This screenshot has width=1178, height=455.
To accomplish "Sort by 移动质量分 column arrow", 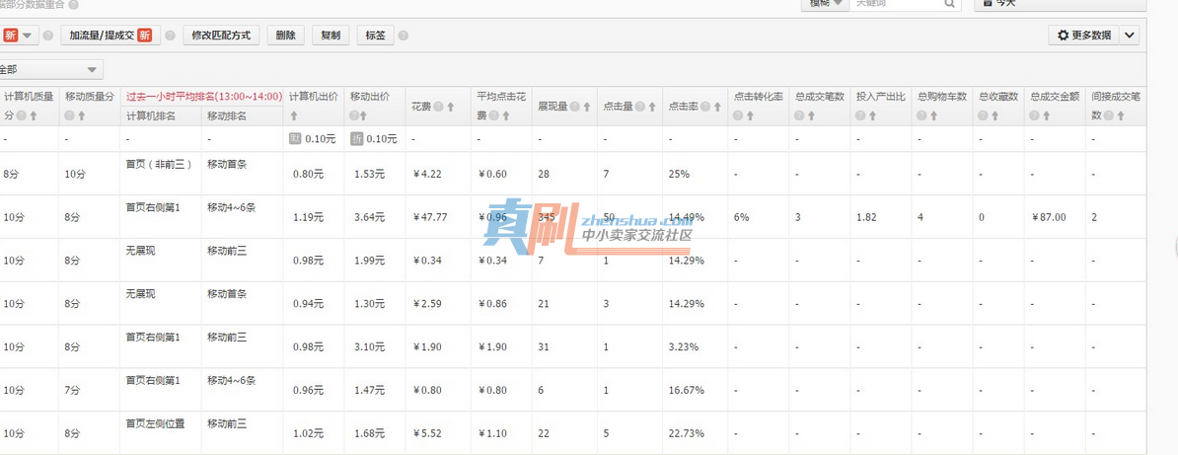I will coord(80,115).
